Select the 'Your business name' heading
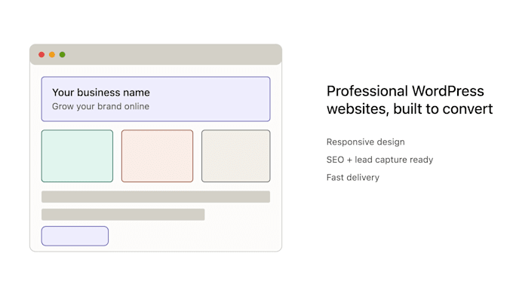 [101, 93]
